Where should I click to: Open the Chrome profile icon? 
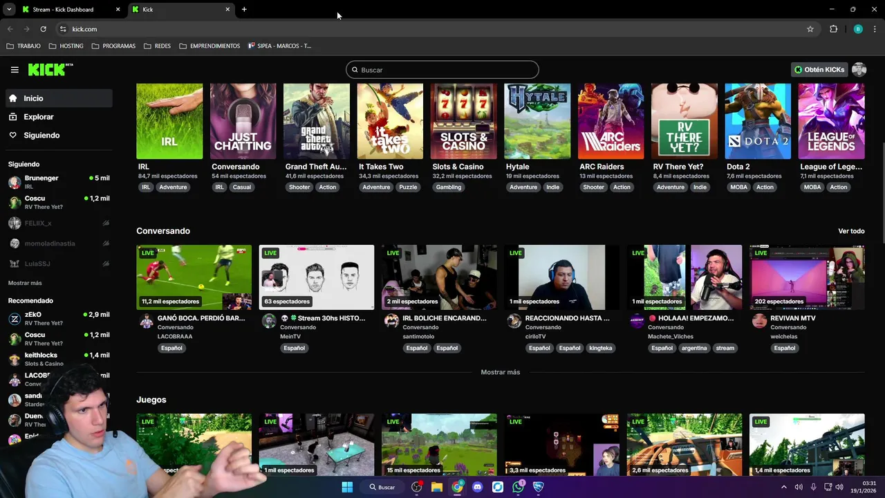pyautogui.click(x=858, y=29)
